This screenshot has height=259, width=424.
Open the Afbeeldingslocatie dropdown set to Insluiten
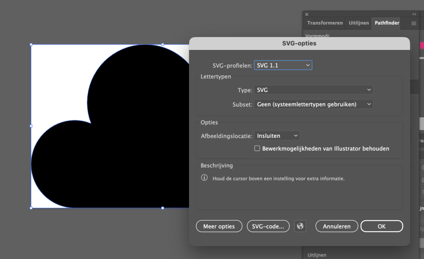(x=277, y=136)
